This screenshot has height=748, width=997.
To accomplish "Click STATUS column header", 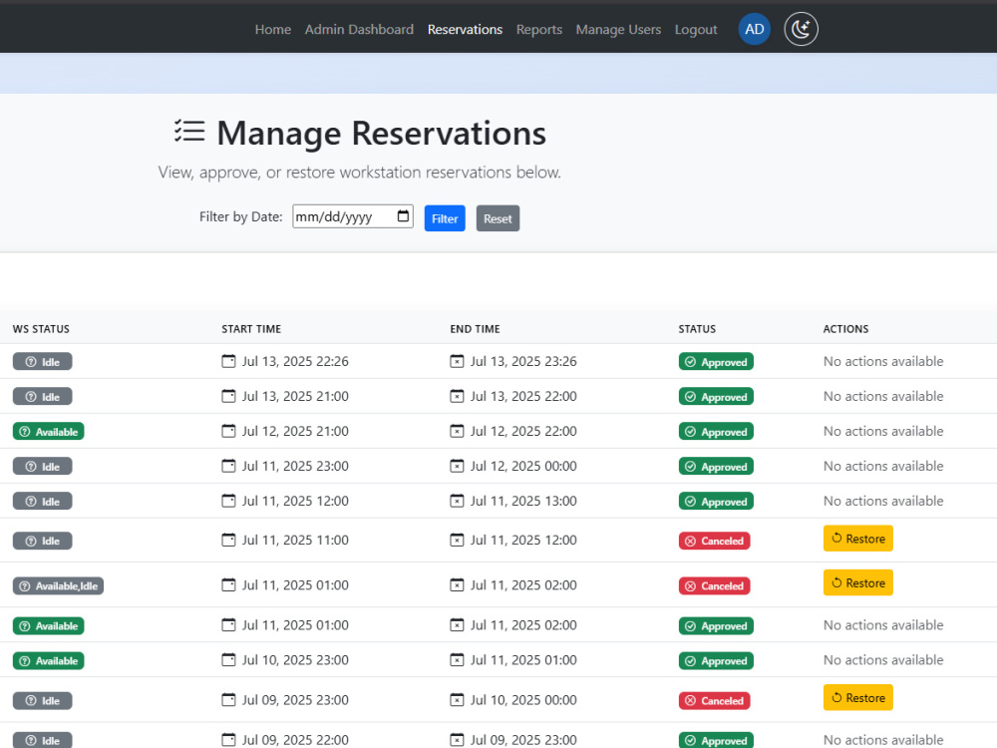I will (697, 329).
